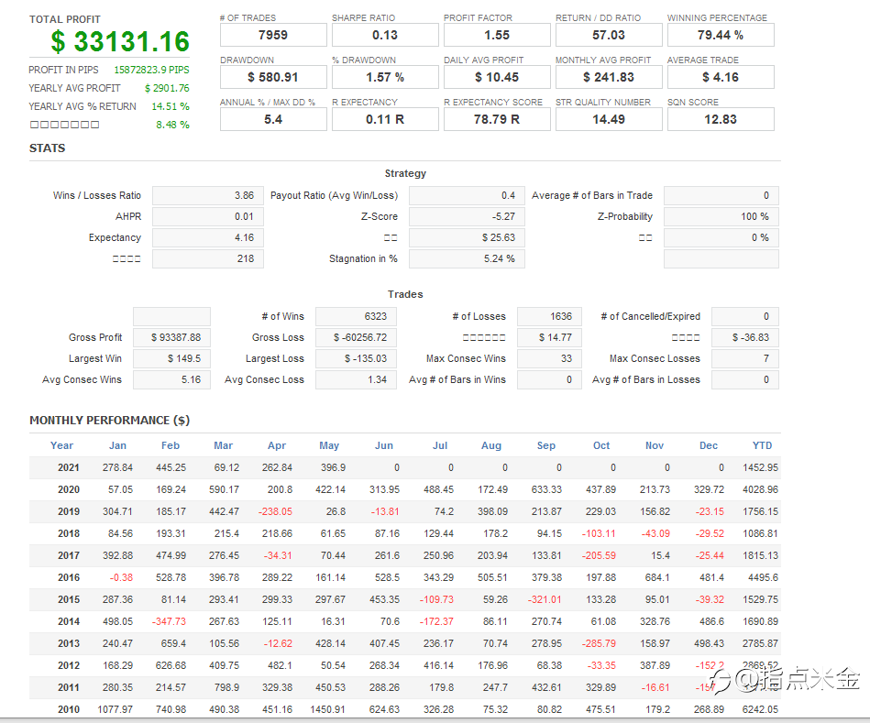Screen dimensions: 870x723
Task: Click the Oct column header
Action: (601, 445)
